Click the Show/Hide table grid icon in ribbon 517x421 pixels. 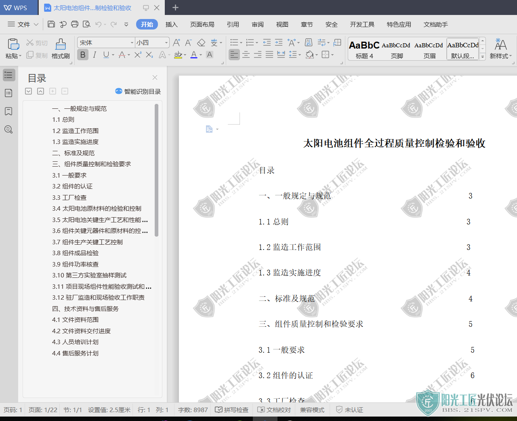coord(338,42)
